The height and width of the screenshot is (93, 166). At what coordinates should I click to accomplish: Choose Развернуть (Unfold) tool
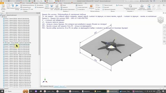64,7
